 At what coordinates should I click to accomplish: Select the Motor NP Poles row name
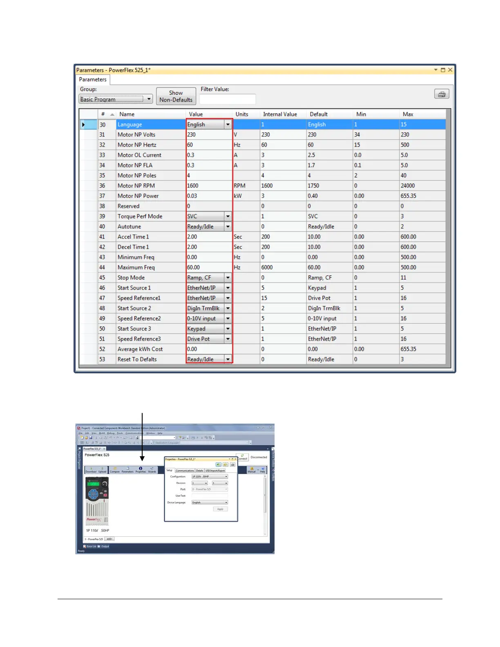pyautogui.click(x=137, y=176)
